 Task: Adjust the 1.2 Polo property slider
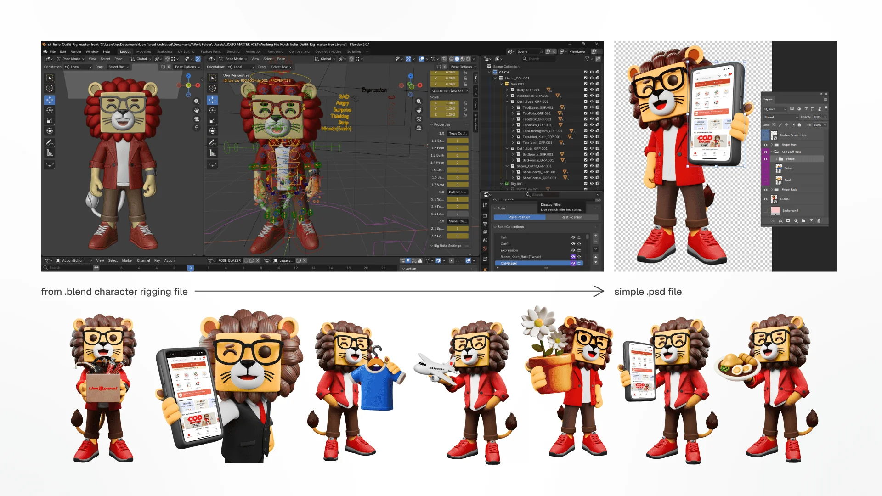457,148
